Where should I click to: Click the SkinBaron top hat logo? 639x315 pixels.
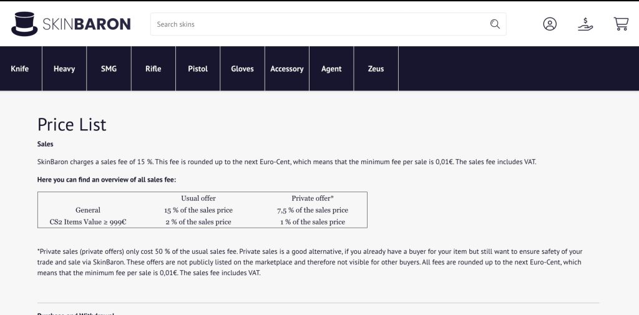tap(24, 24)
